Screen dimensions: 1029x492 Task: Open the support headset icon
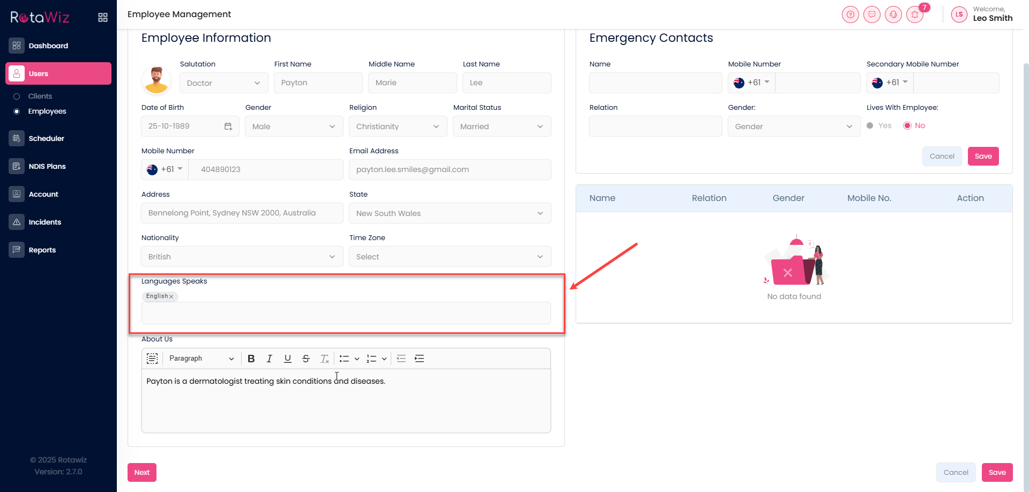[x=893, y=15]
